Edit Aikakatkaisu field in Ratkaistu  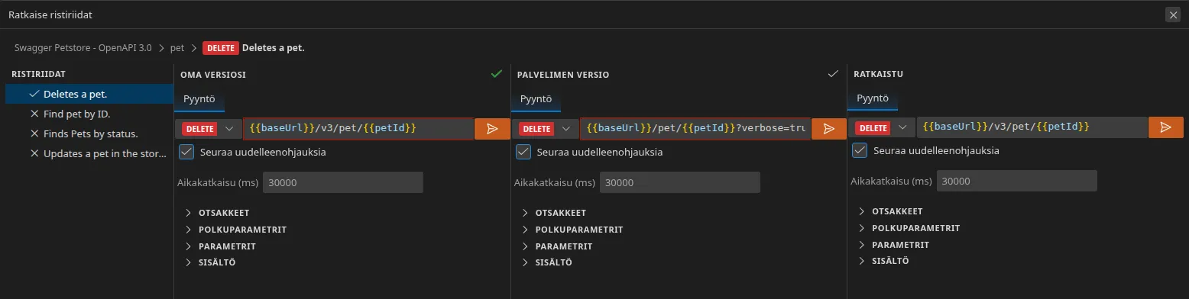[1016, 181]
